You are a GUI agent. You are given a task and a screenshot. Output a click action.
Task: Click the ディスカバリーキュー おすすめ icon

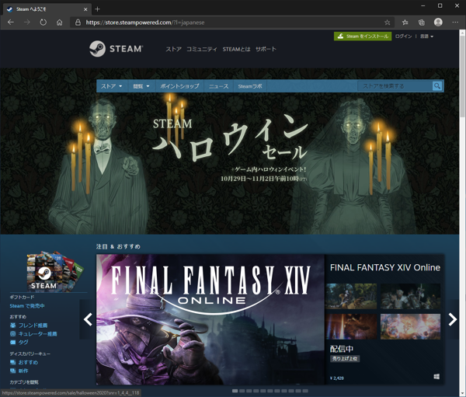(x=12, y=362)
